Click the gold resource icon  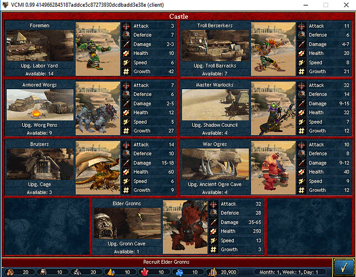pos(212,272)
